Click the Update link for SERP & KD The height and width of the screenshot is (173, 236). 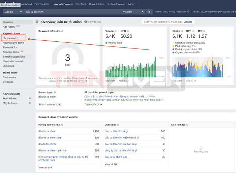[x=188, y=22]
